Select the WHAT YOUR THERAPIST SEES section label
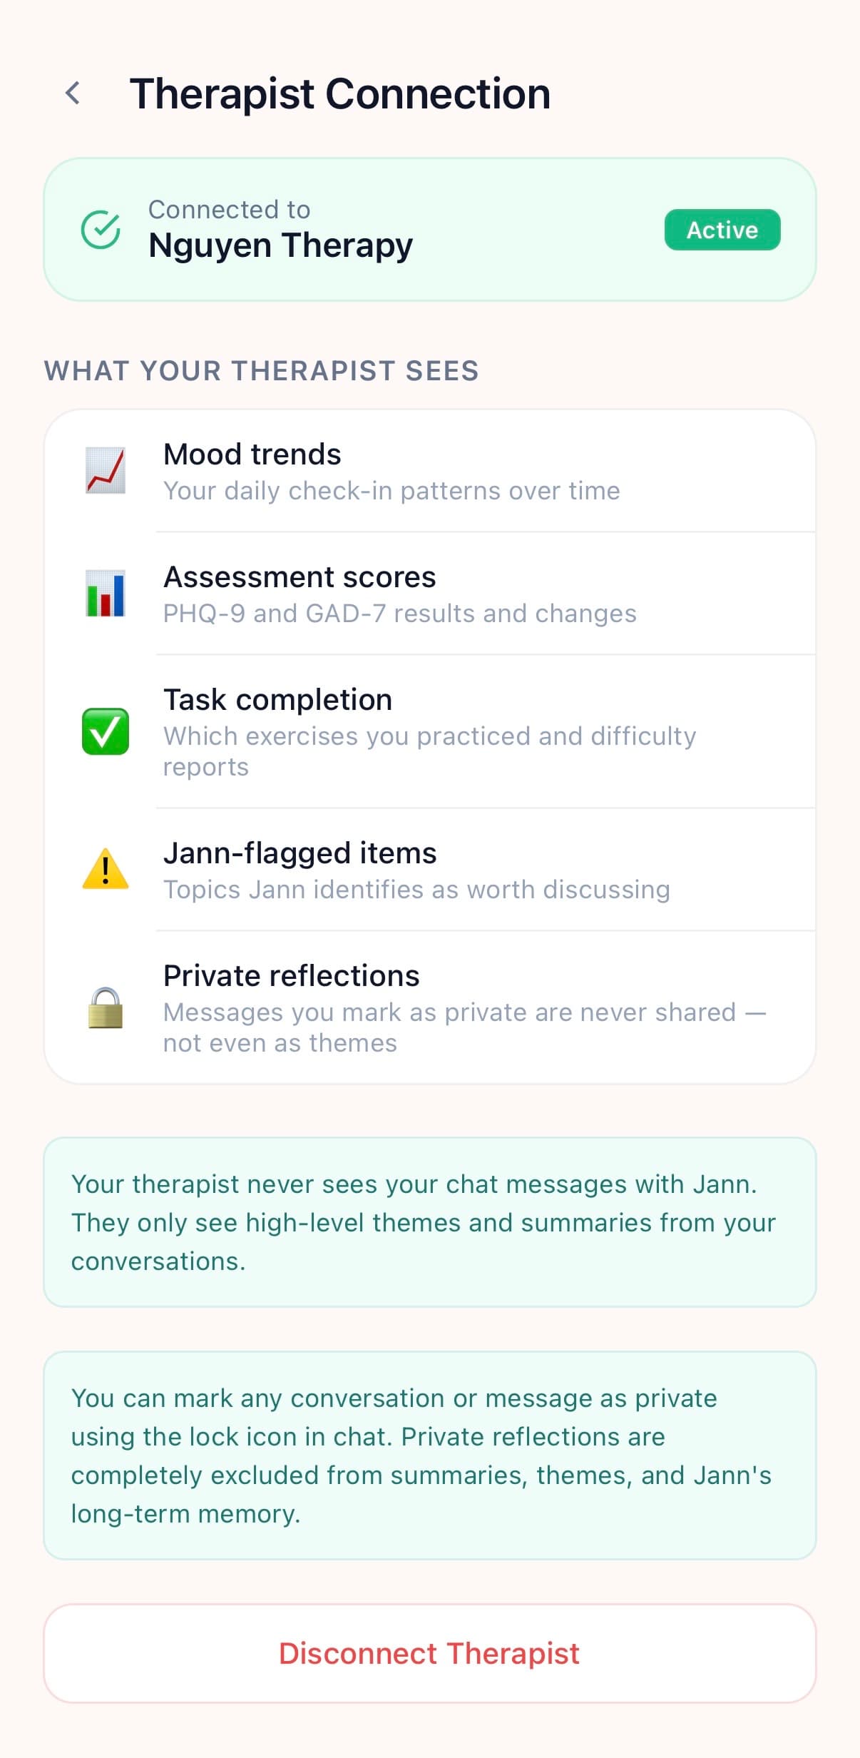The height and width of the screenshot is (1758, 860). coord(261,370)
